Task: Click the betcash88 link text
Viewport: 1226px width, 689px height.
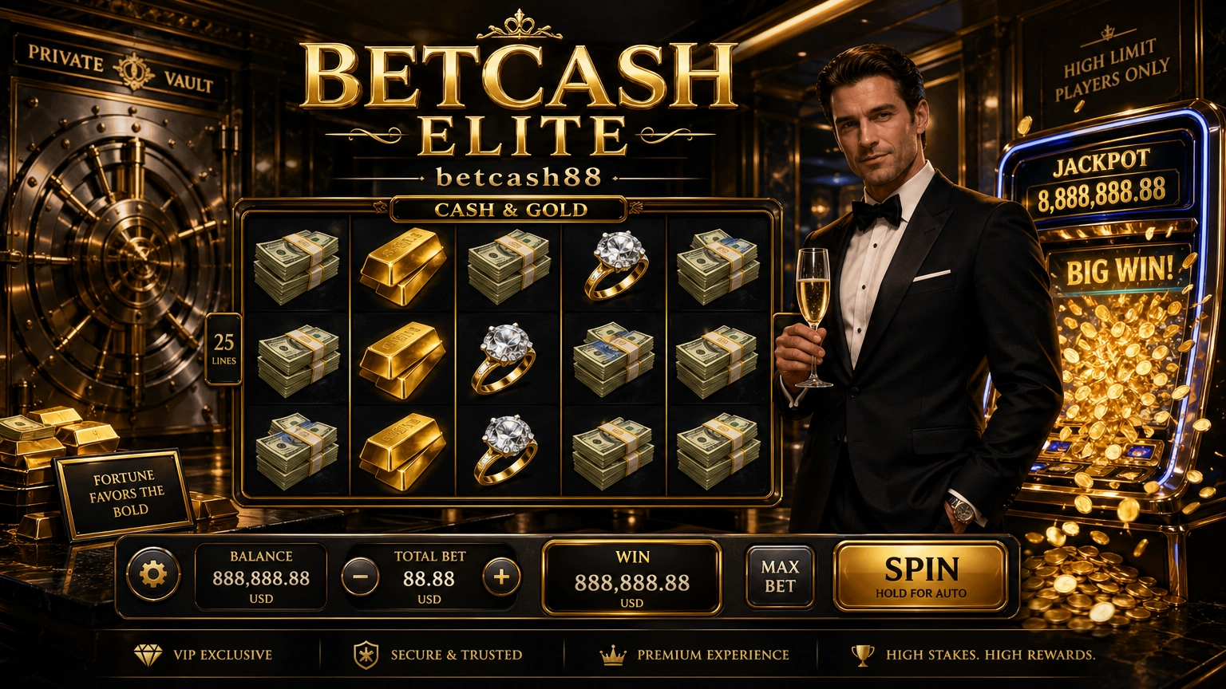Action: 519,176
